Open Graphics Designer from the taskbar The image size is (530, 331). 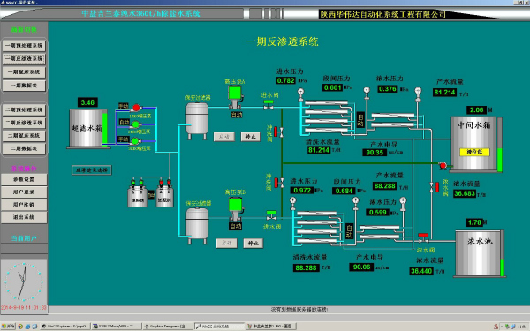pyautogui.click(x=167, y=327)
